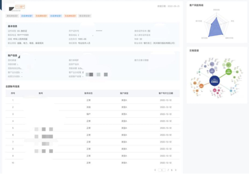Go to the next page of accounts
The image size is (249, 174).
176,170
